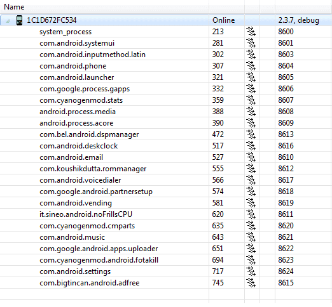
Task: Click the phone device icon
Action: (x=19, y=20)
